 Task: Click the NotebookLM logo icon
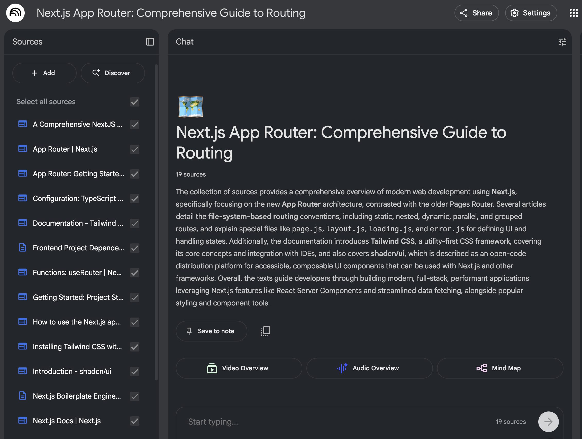pos(15,13)
